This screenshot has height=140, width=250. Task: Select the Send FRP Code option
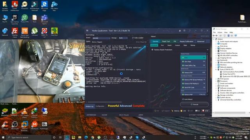pos(193,87)
